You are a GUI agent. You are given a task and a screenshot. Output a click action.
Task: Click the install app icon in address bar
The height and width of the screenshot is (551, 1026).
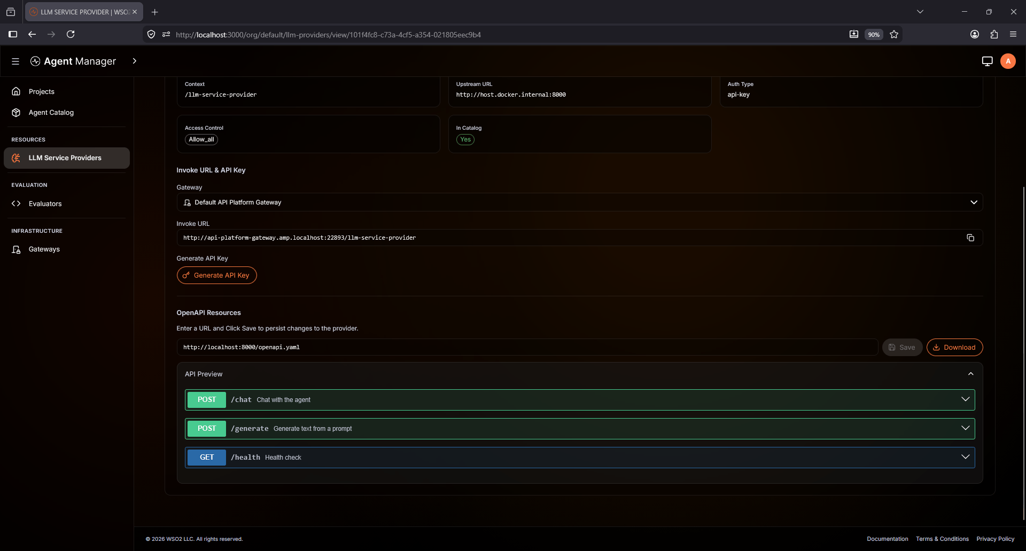coord(854,35)
